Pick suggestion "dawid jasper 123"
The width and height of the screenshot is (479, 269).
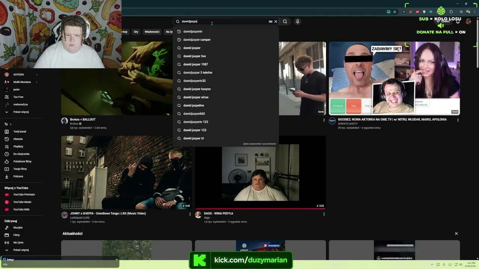tap(226, 130)
